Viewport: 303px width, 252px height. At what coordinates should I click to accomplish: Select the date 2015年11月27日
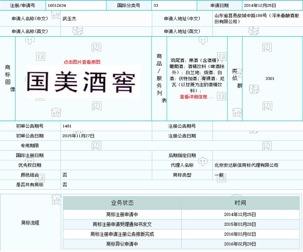click(78, 136)
